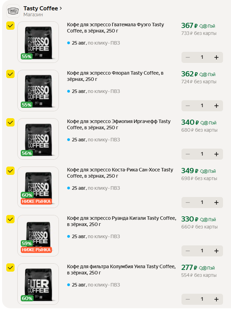
Task: Expand Tasty Coffee store via chevron arrow
Action: [x=61, y=8]
